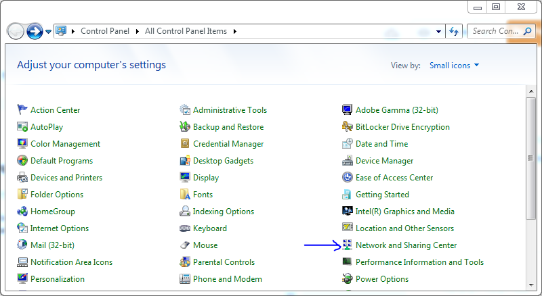Viewport: 542px width, 296px height.
Task: Open the HomeGroup icon
Action: click(22, 211)
